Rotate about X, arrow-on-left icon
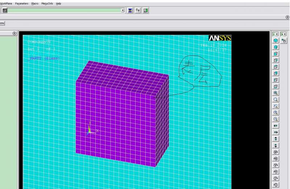This screenshot has width=290, height=189. coord(275,159)
